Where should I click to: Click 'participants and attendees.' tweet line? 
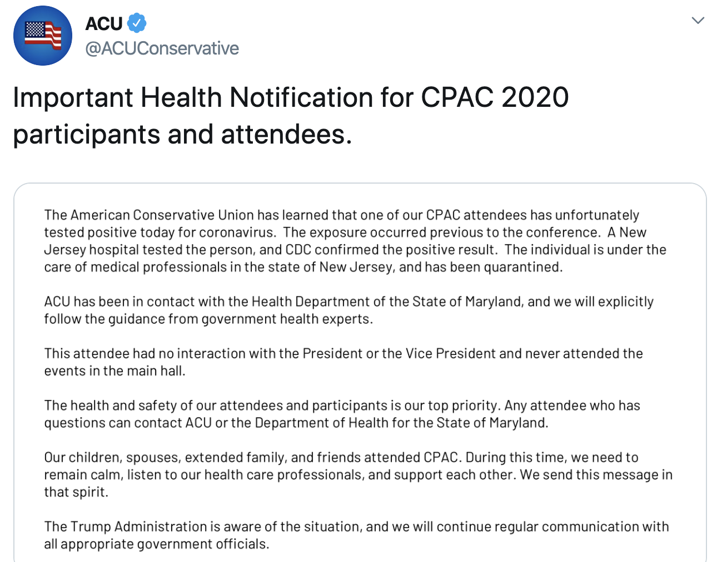point(182,135)
